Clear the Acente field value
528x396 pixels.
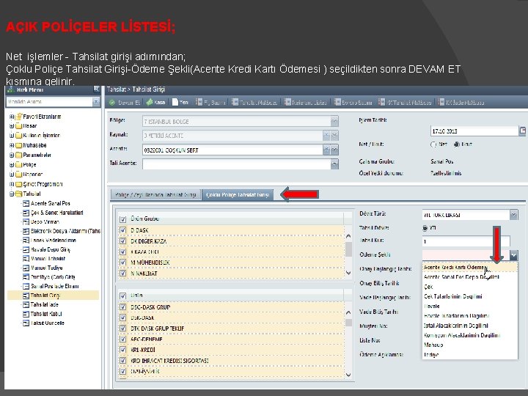click(x=326, y=150)
